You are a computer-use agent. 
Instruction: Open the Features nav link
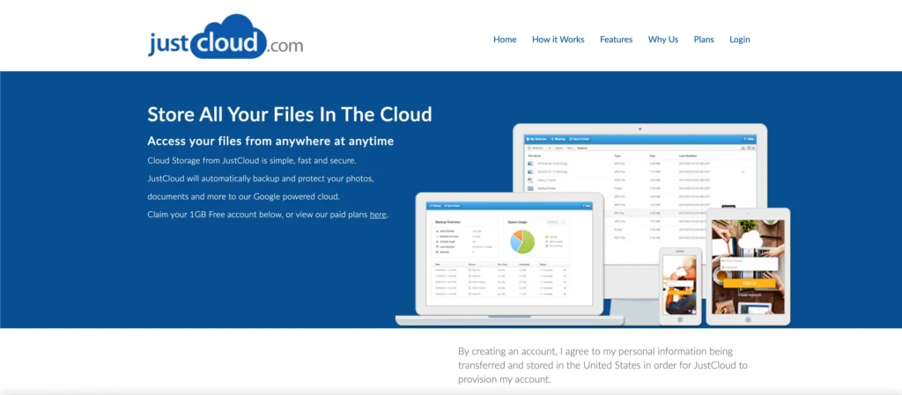[x=616, y=40]
